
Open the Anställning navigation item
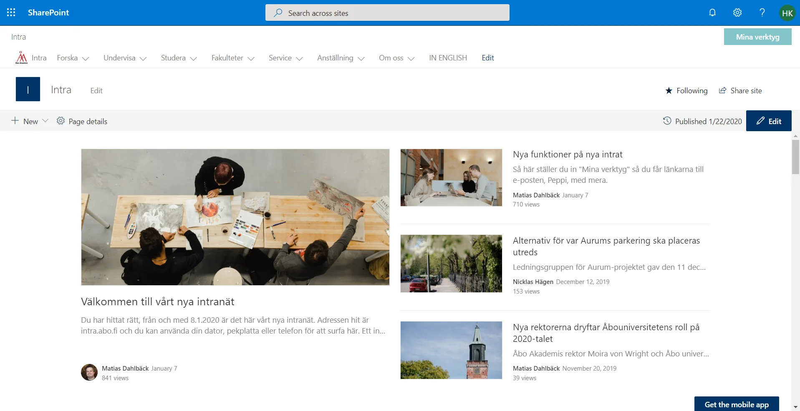[335, 58]
